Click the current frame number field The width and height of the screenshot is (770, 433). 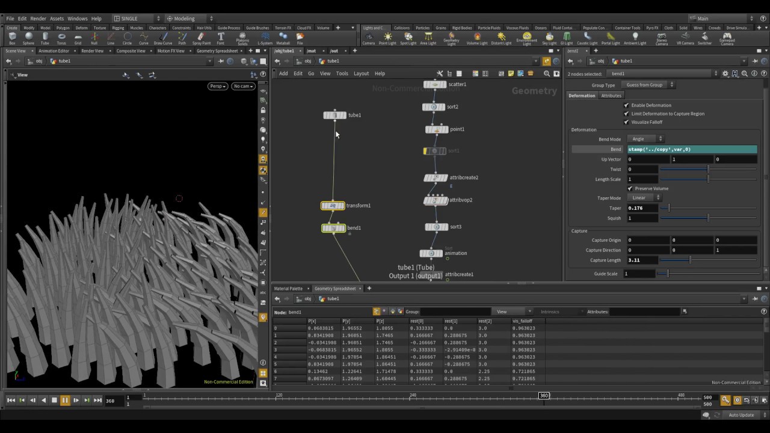pyautogui.click(x=113, y=401)
